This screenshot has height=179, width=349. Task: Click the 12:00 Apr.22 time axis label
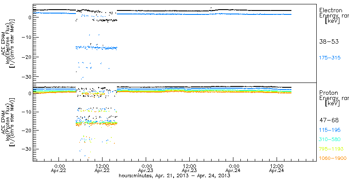point(102,169)
